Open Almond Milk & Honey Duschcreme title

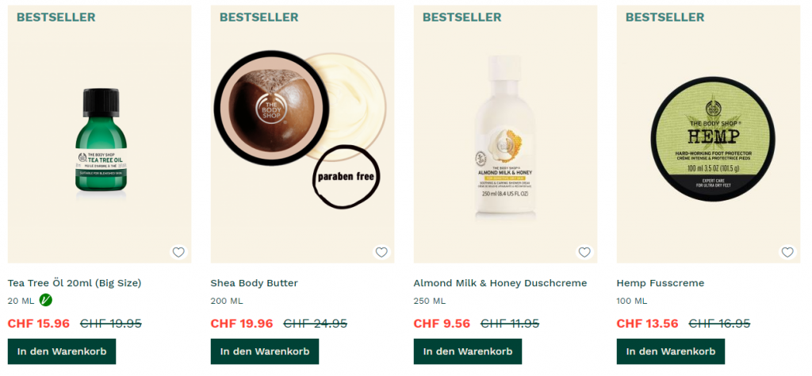coord(500,283)
